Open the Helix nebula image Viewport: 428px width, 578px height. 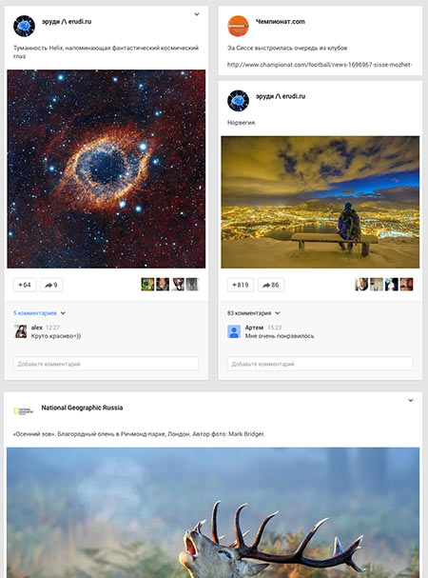coord(107,169)
